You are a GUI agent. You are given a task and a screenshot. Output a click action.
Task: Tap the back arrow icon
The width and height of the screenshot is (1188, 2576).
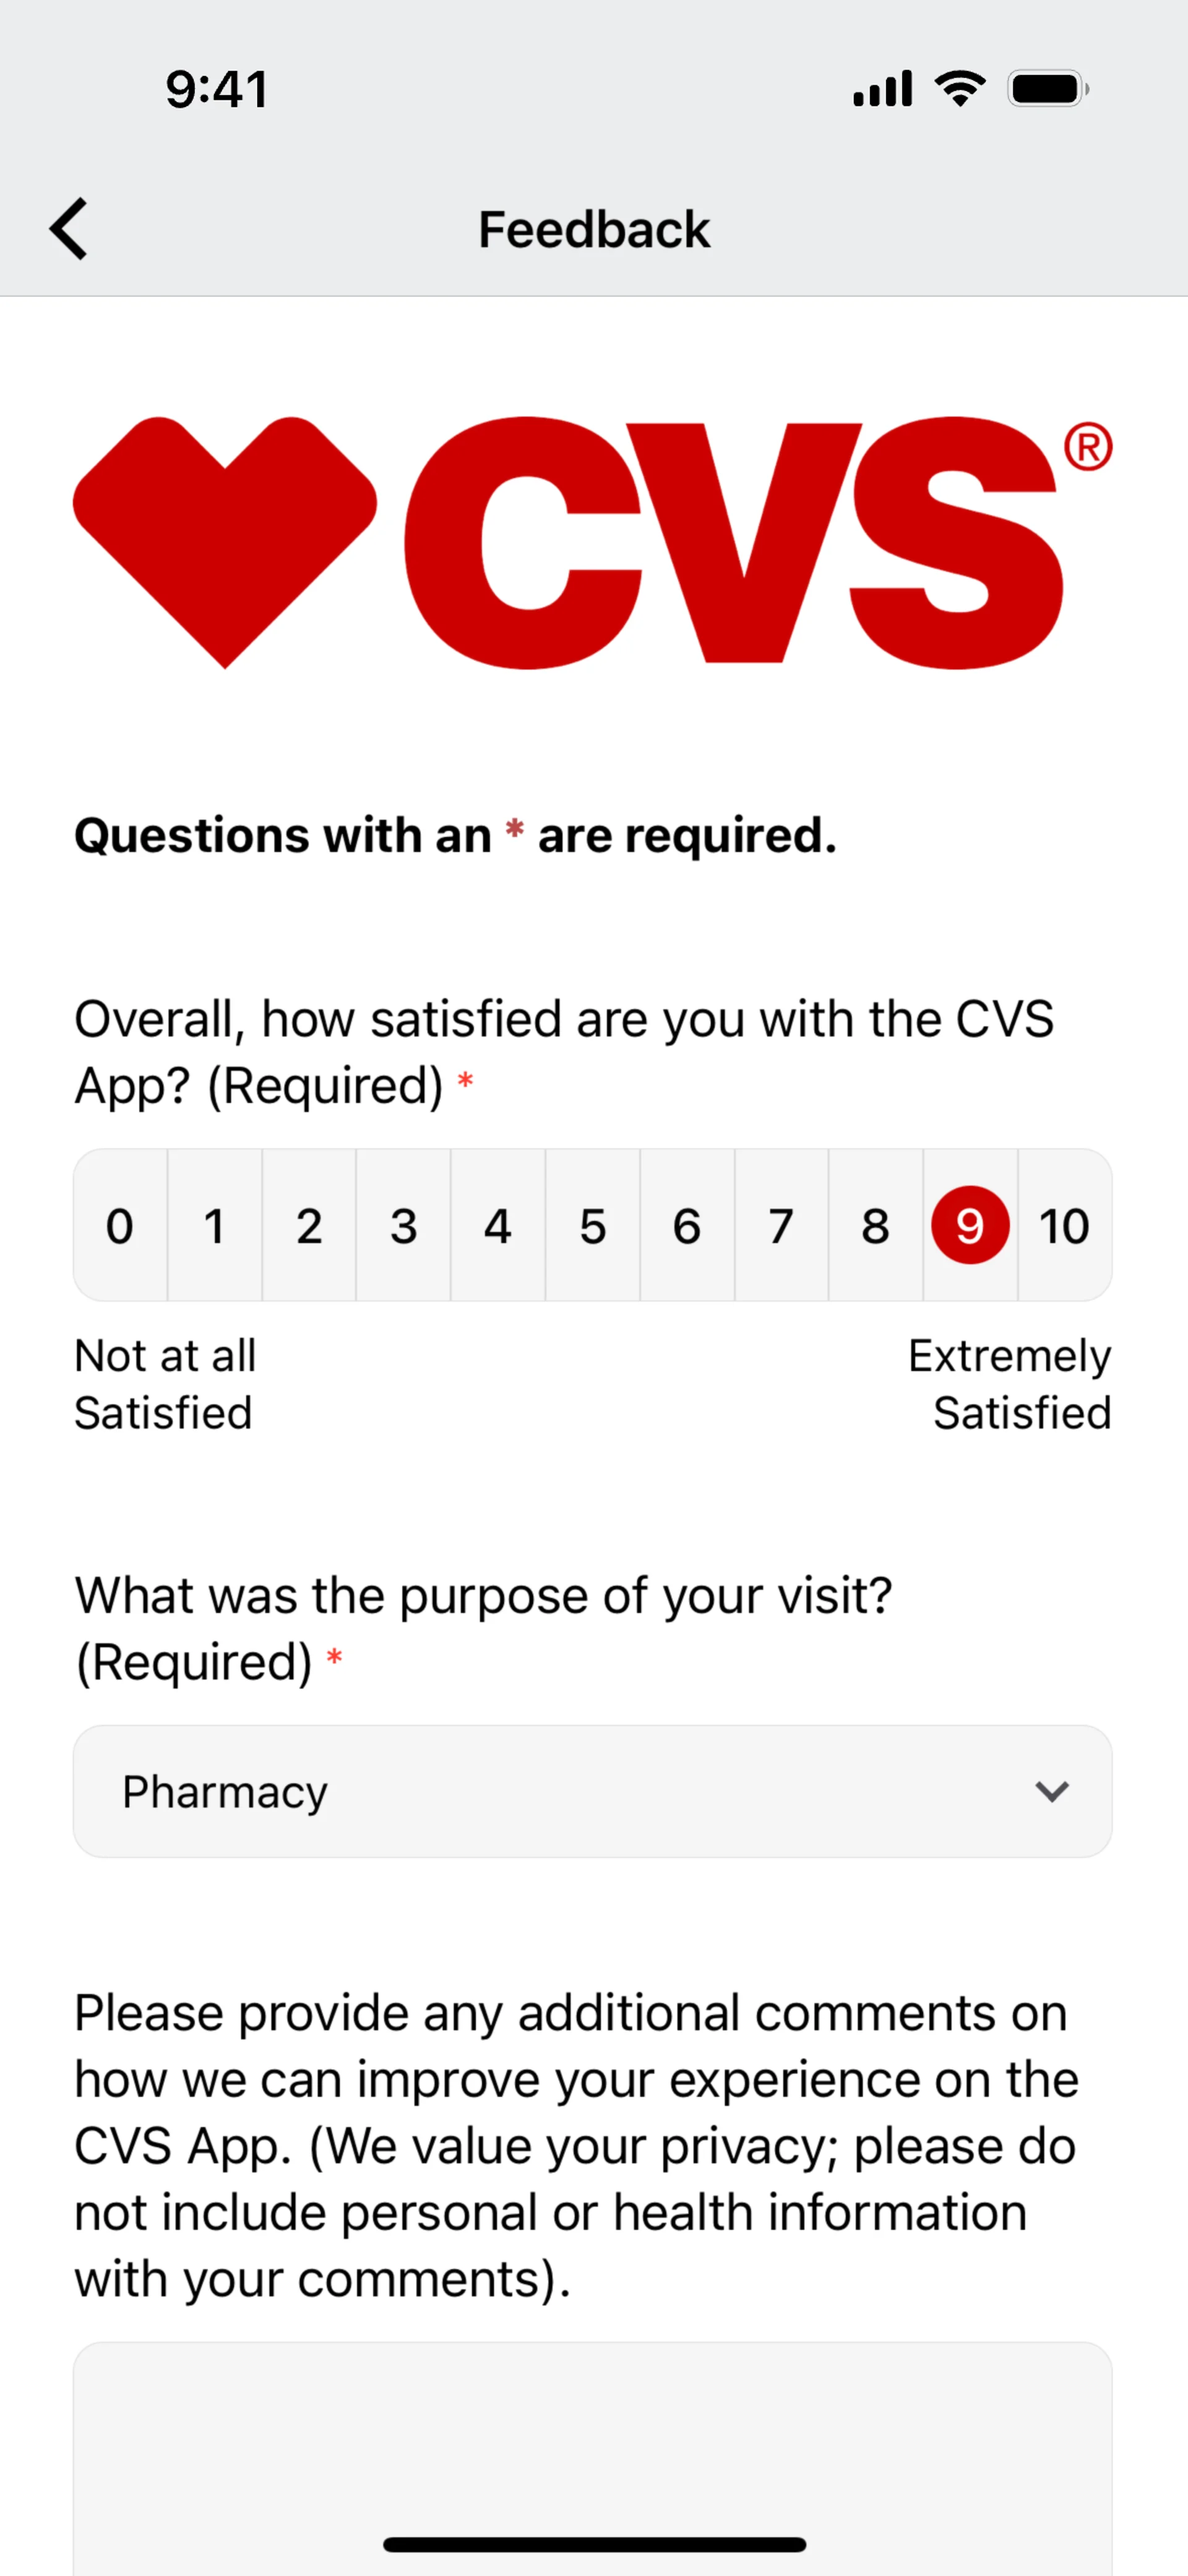[x=68, y=229]
